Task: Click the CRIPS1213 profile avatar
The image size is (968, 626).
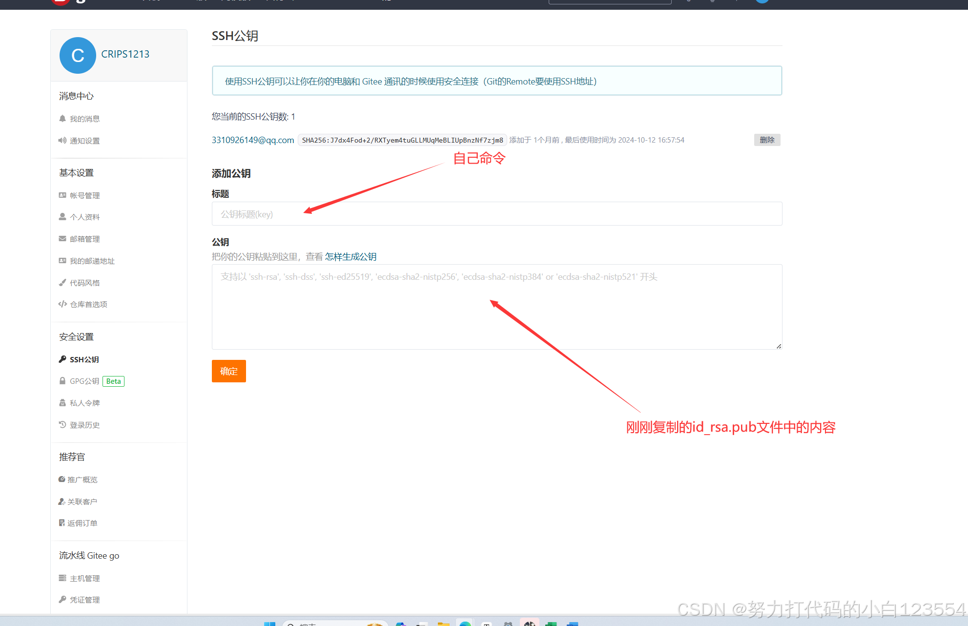Action: pyautogui.click(x=78, y=55)
